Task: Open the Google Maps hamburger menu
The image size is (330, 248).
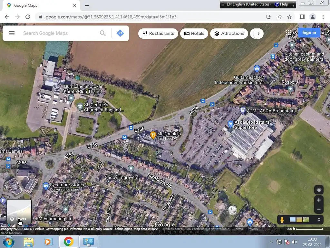Action: click(12, 33)
